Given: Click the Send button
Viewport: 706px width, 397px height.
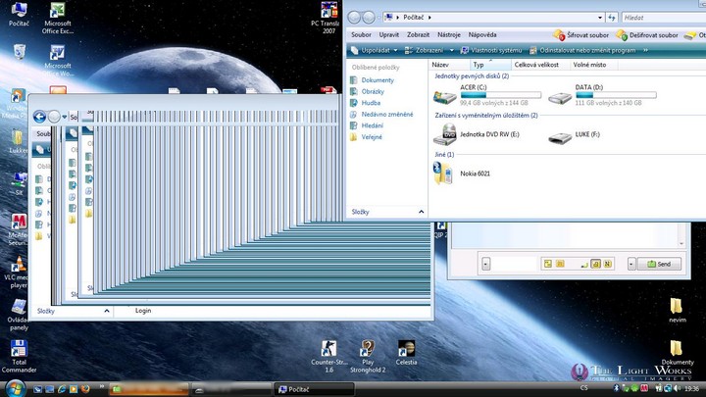Looking at the screenshot, I should point(659,264).
